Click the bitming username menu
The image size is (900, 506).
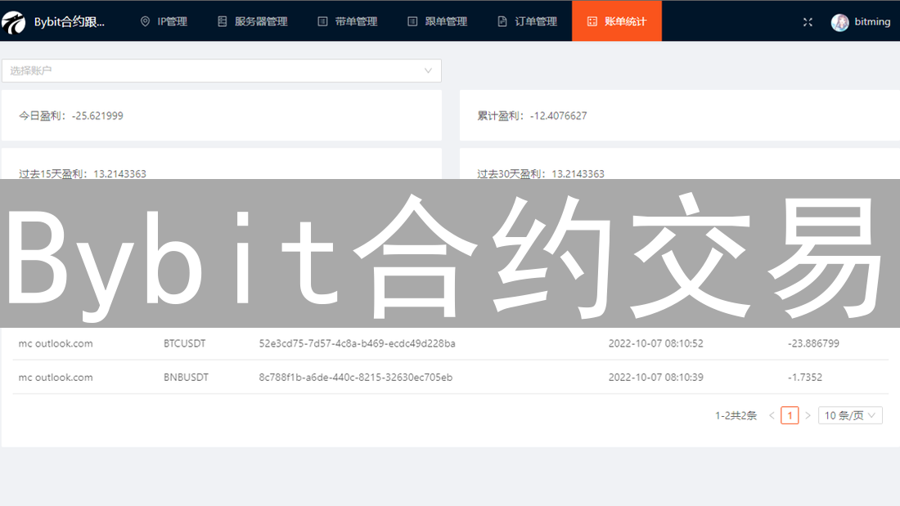[x=872, y=22]
